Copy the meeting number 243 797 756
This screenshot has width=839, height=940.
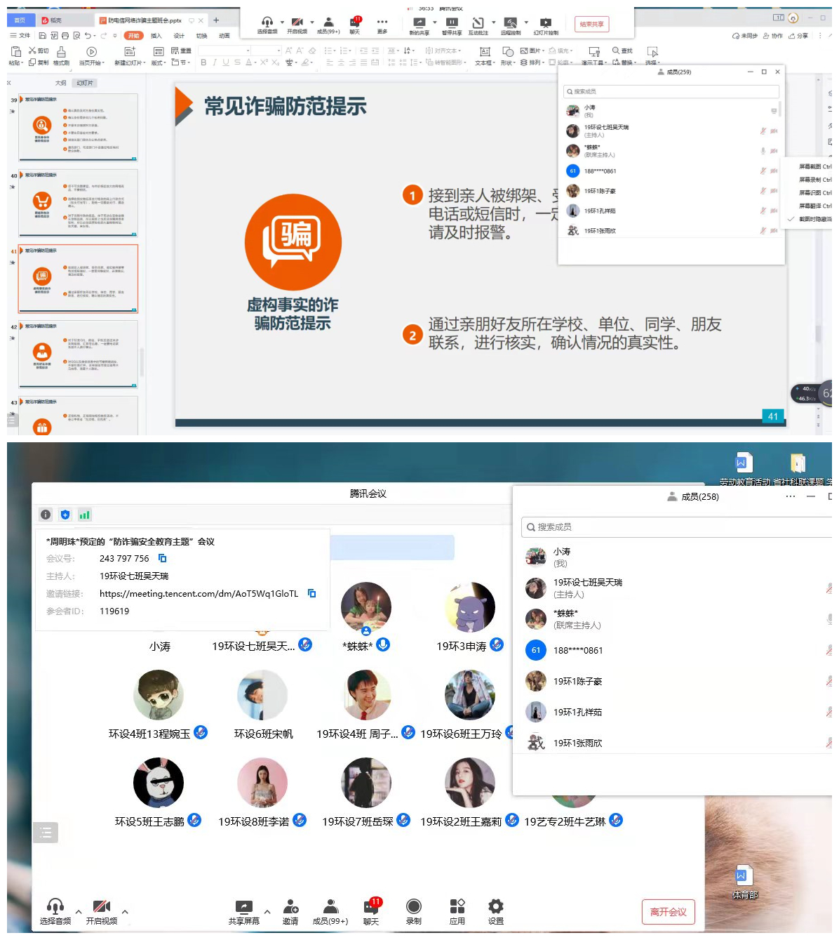(x=163, y=559)
